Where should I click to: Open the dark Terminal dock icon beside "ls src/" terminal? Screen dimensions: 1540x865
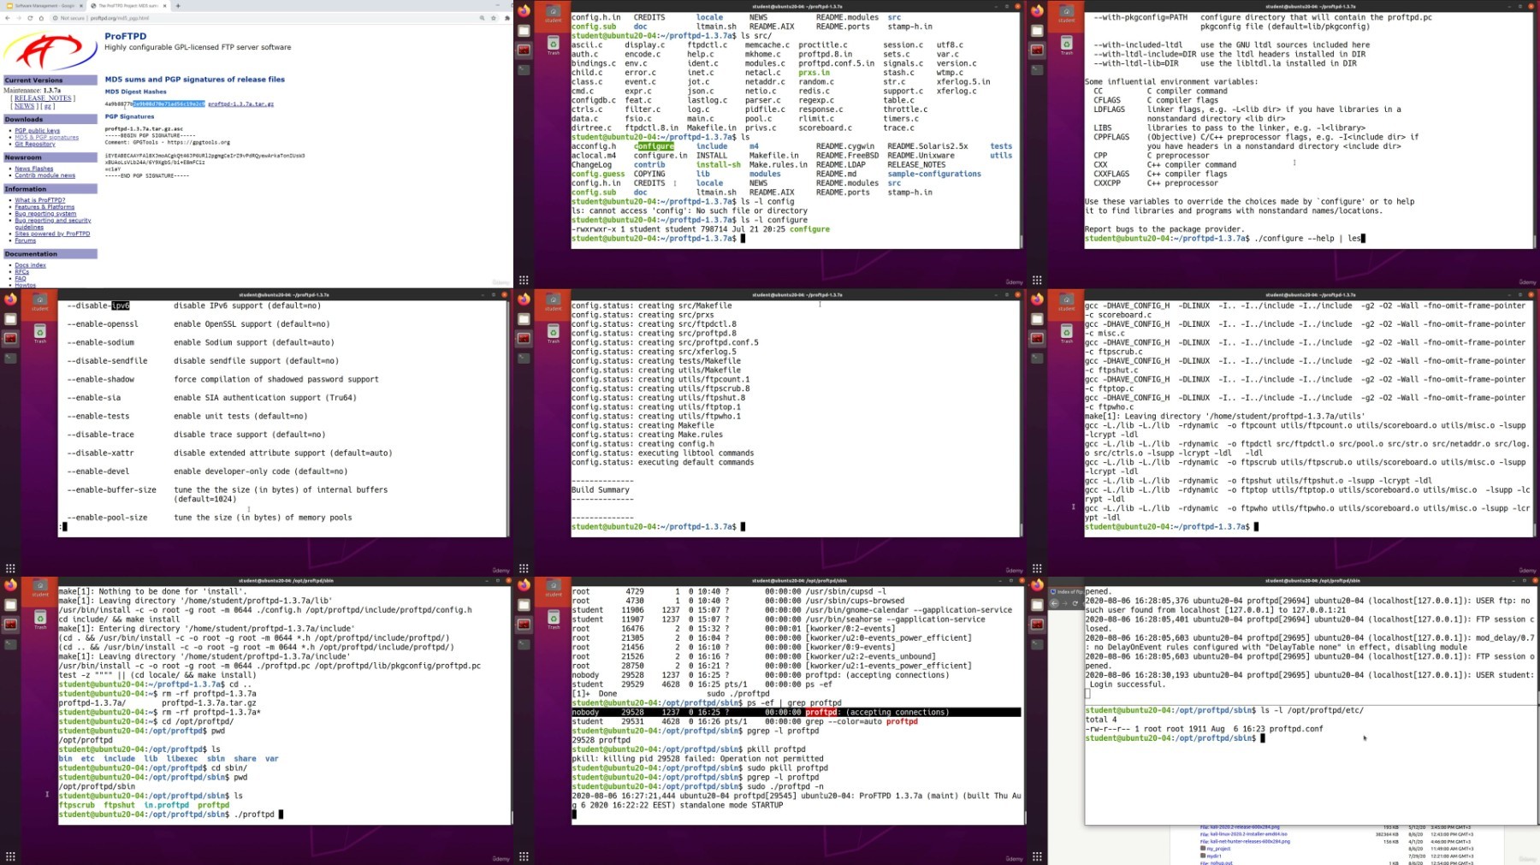tap(524, 68)
